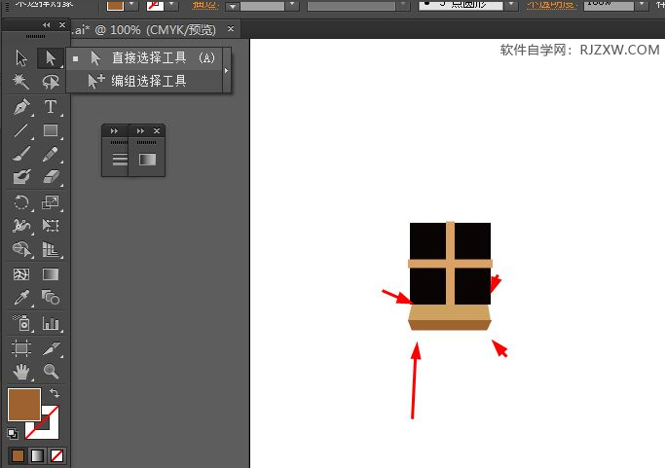
Task: Select the Paintbrush tool
Action: tap(21, 154)
